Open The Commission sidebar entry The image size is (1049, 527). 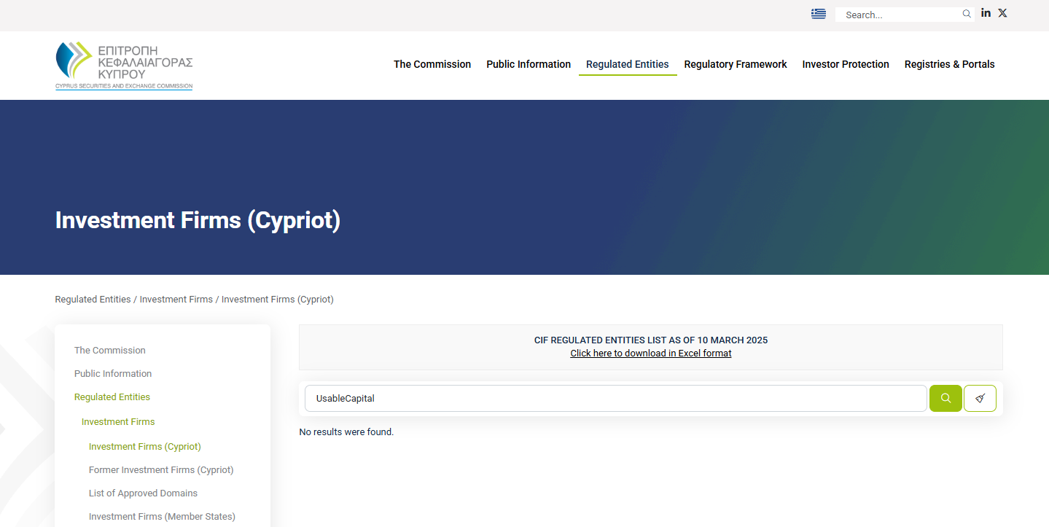pos(109,350)
